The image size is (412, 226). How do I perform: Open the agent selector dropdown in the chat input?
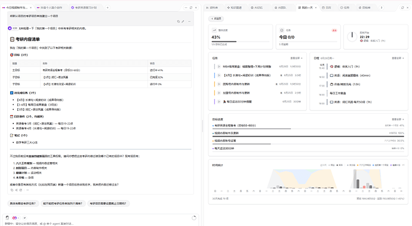click(x=16, y=218)
